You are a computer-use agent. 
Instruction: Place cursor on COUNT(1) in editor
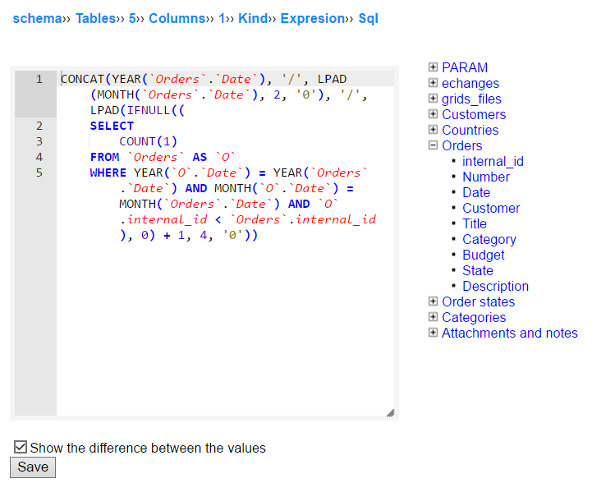tap(148, 141)
